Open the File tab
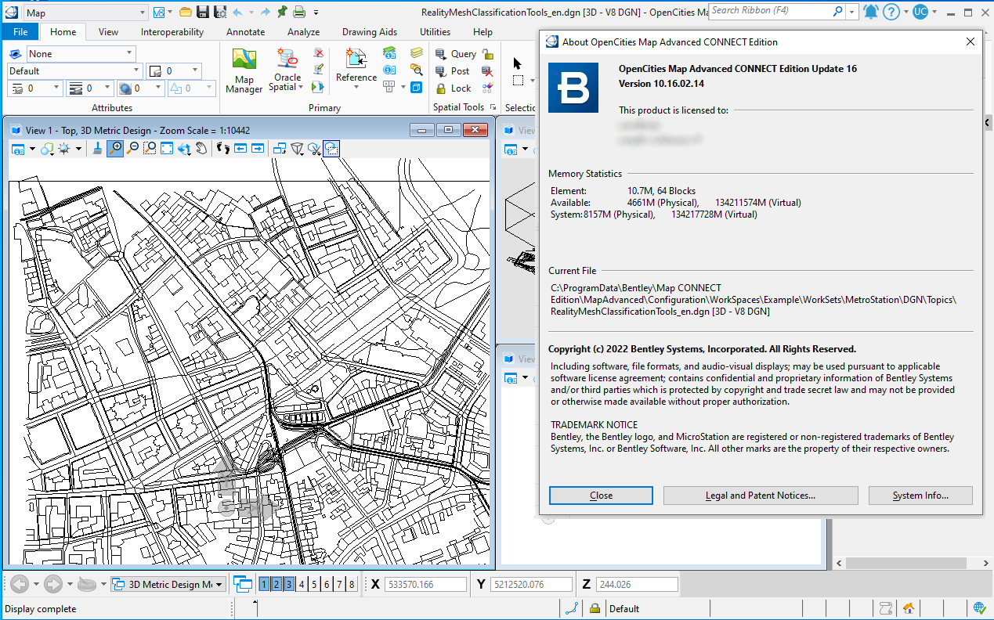The width and height of the screenshot is (994, 620). coord(20,32)
